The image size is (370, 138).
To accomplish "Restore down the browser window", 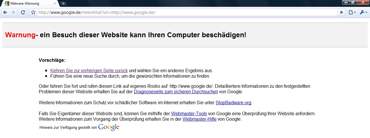I will pyautogui.click(x=354, y=2).
